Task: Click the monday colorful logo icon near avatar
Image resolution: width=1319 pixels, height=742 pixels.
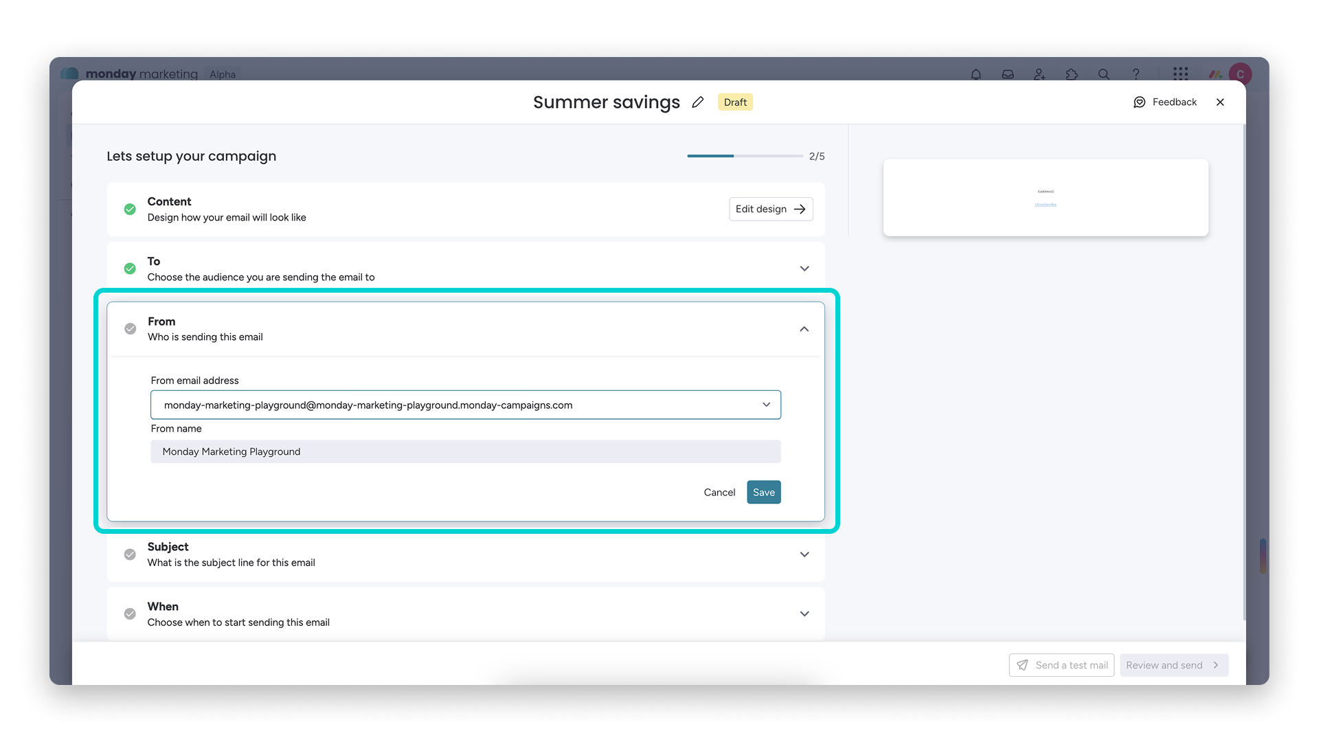Action: point(1215,74)
